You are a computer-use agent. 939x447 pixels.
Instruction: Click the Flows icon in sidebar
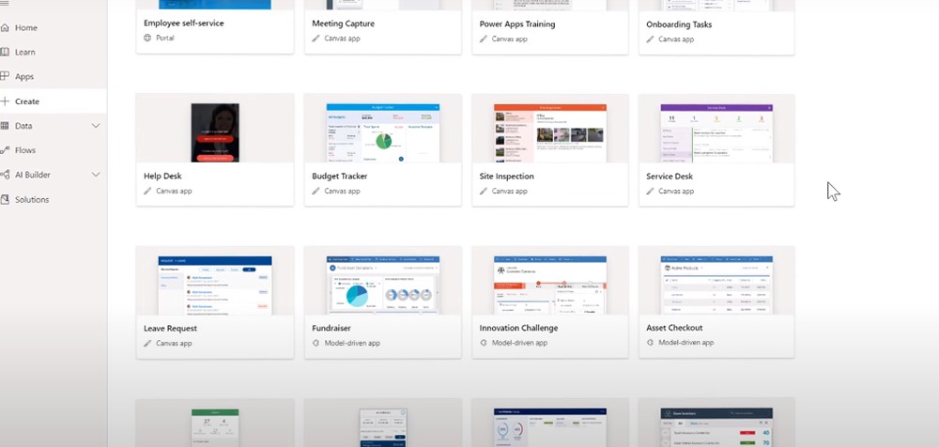[x=5, y=150]
